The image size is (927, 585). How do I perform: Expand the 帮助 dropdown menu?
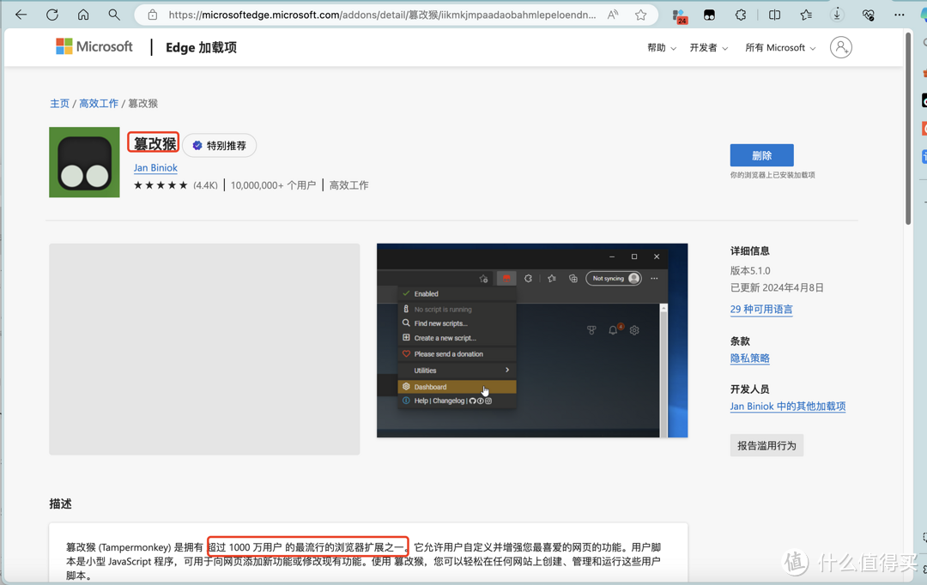pos(662,48)
